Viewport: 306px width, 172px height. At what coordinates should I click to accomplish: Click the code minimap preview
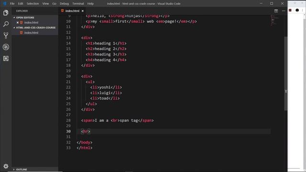pos(275,21)
